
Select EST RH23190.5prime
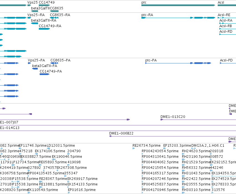(196, 157)
